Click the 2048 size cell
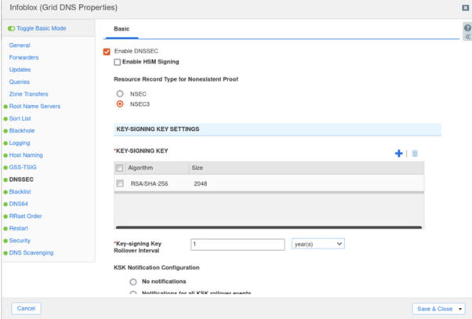Image resolution: width=472 pixels, height=319 pixels. click(x=201, y=183)
